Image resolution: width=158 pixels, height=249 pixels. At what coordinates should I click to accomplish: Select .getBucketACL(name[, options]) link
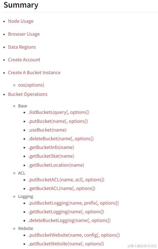[62, 189]
